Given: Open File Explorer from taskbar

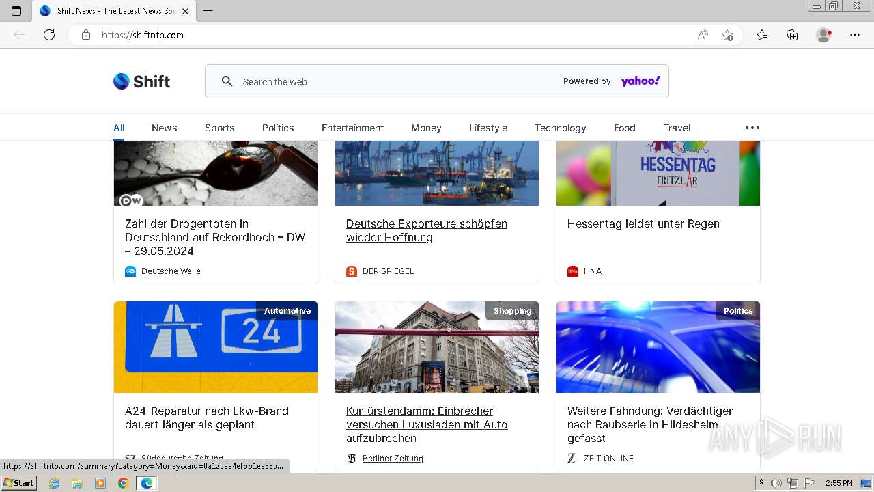Looking at the screenshot, I should pos(77,483).
